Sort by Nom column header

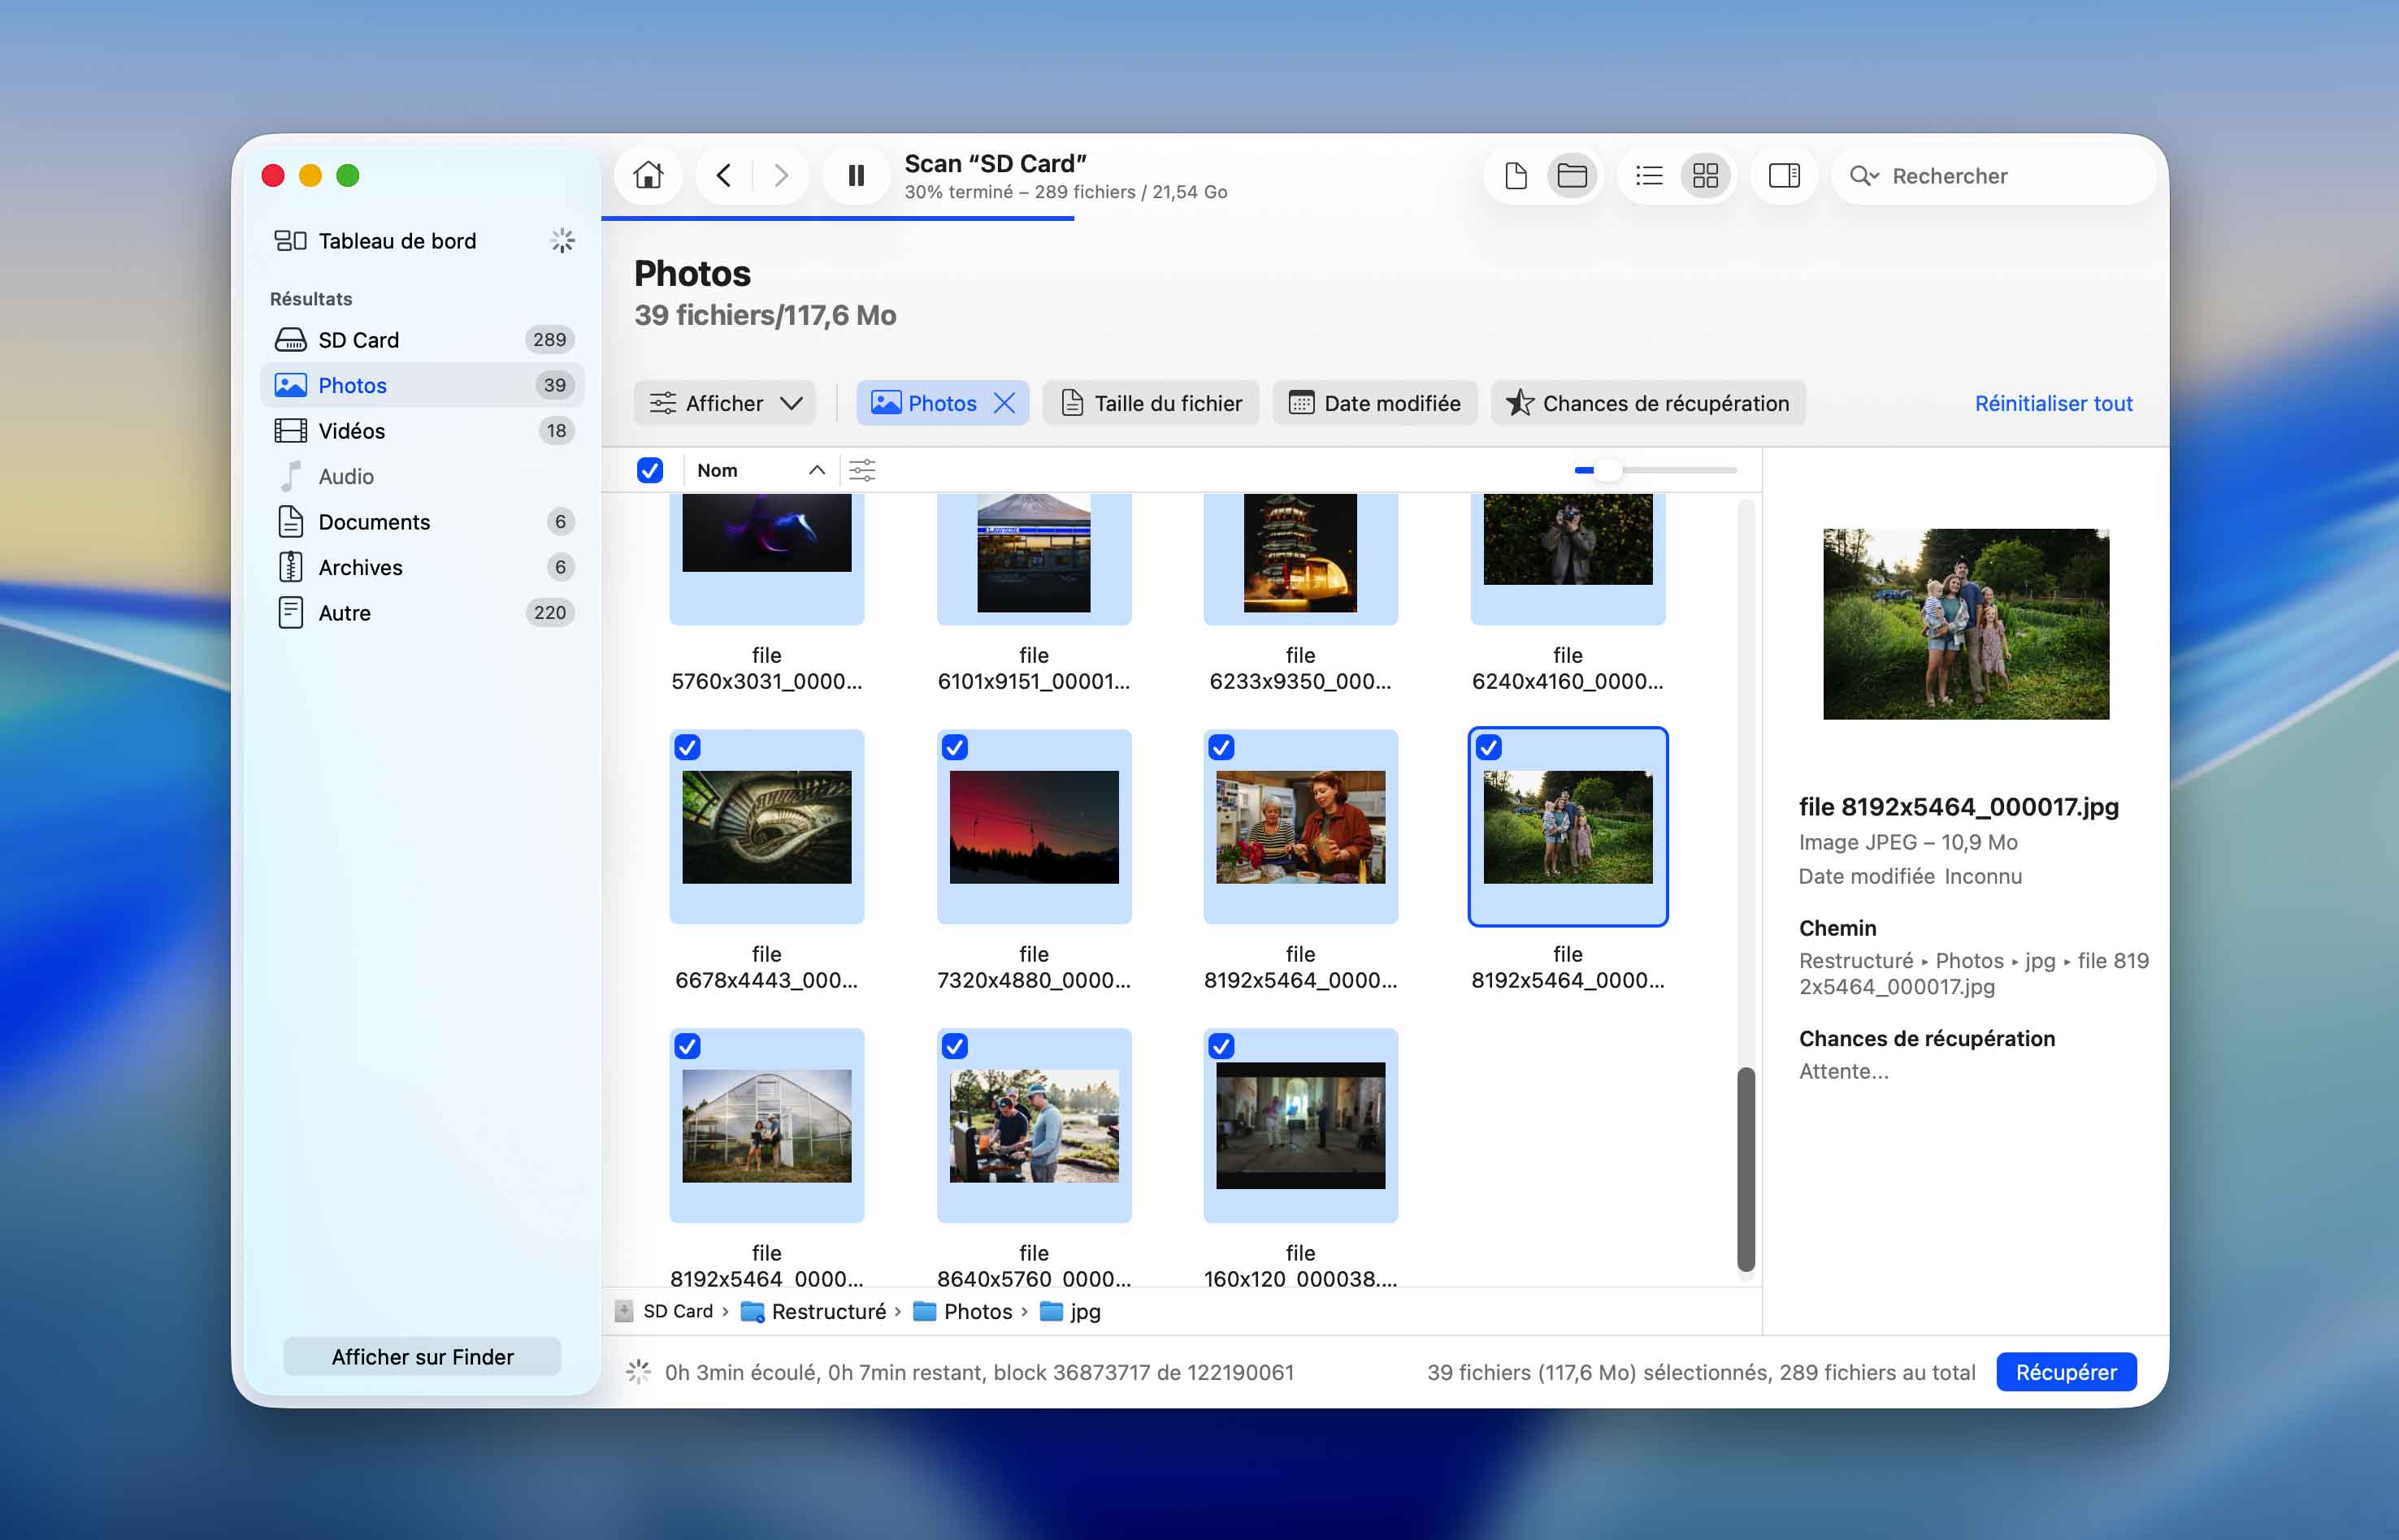[761, 470]
